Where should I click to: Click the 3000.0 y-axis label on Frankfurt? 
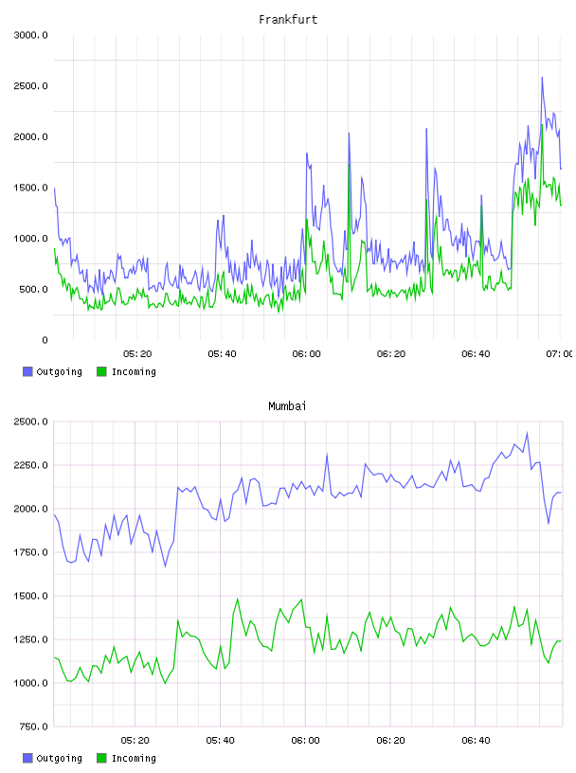[x=30, y=35]
